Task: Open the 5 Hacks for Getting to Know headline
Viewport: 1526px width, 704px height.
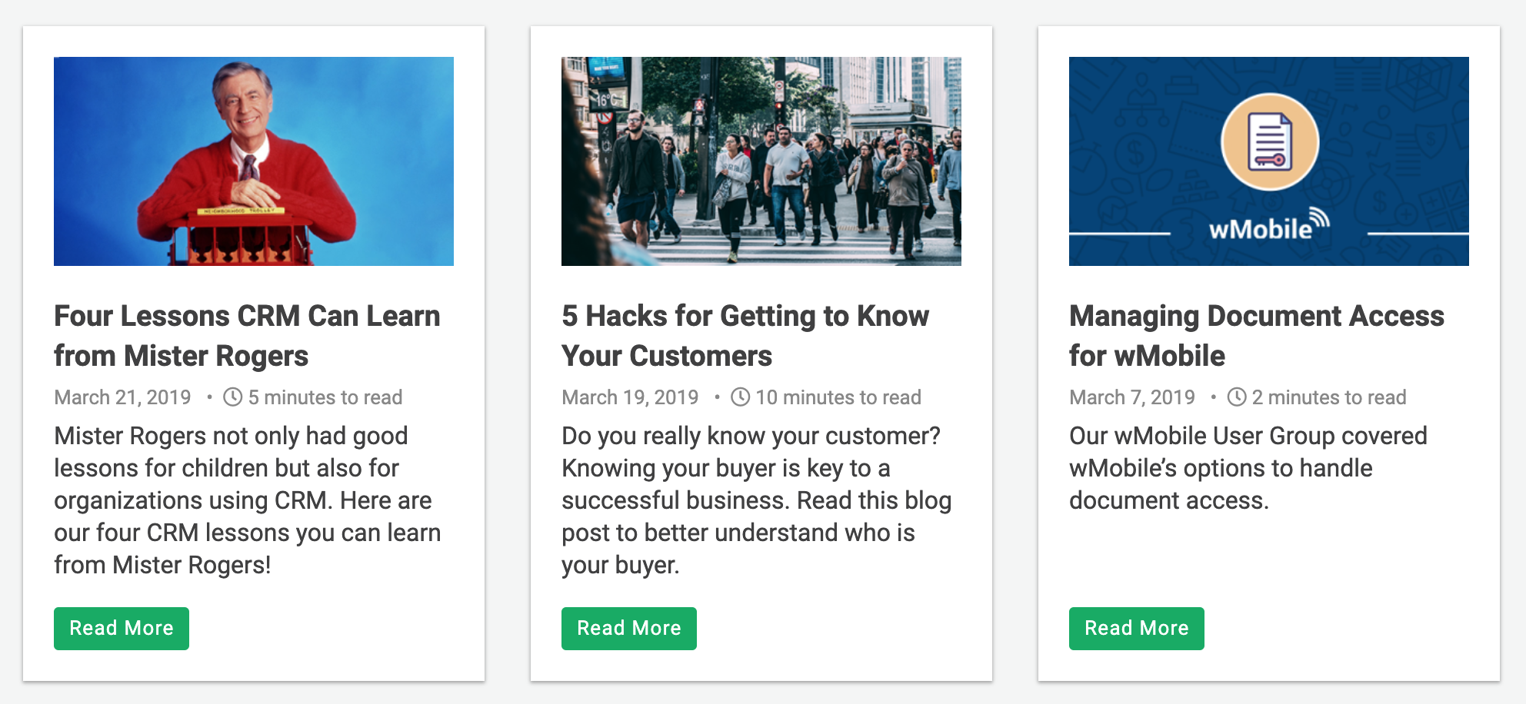Action: click(x=745, y=336)
